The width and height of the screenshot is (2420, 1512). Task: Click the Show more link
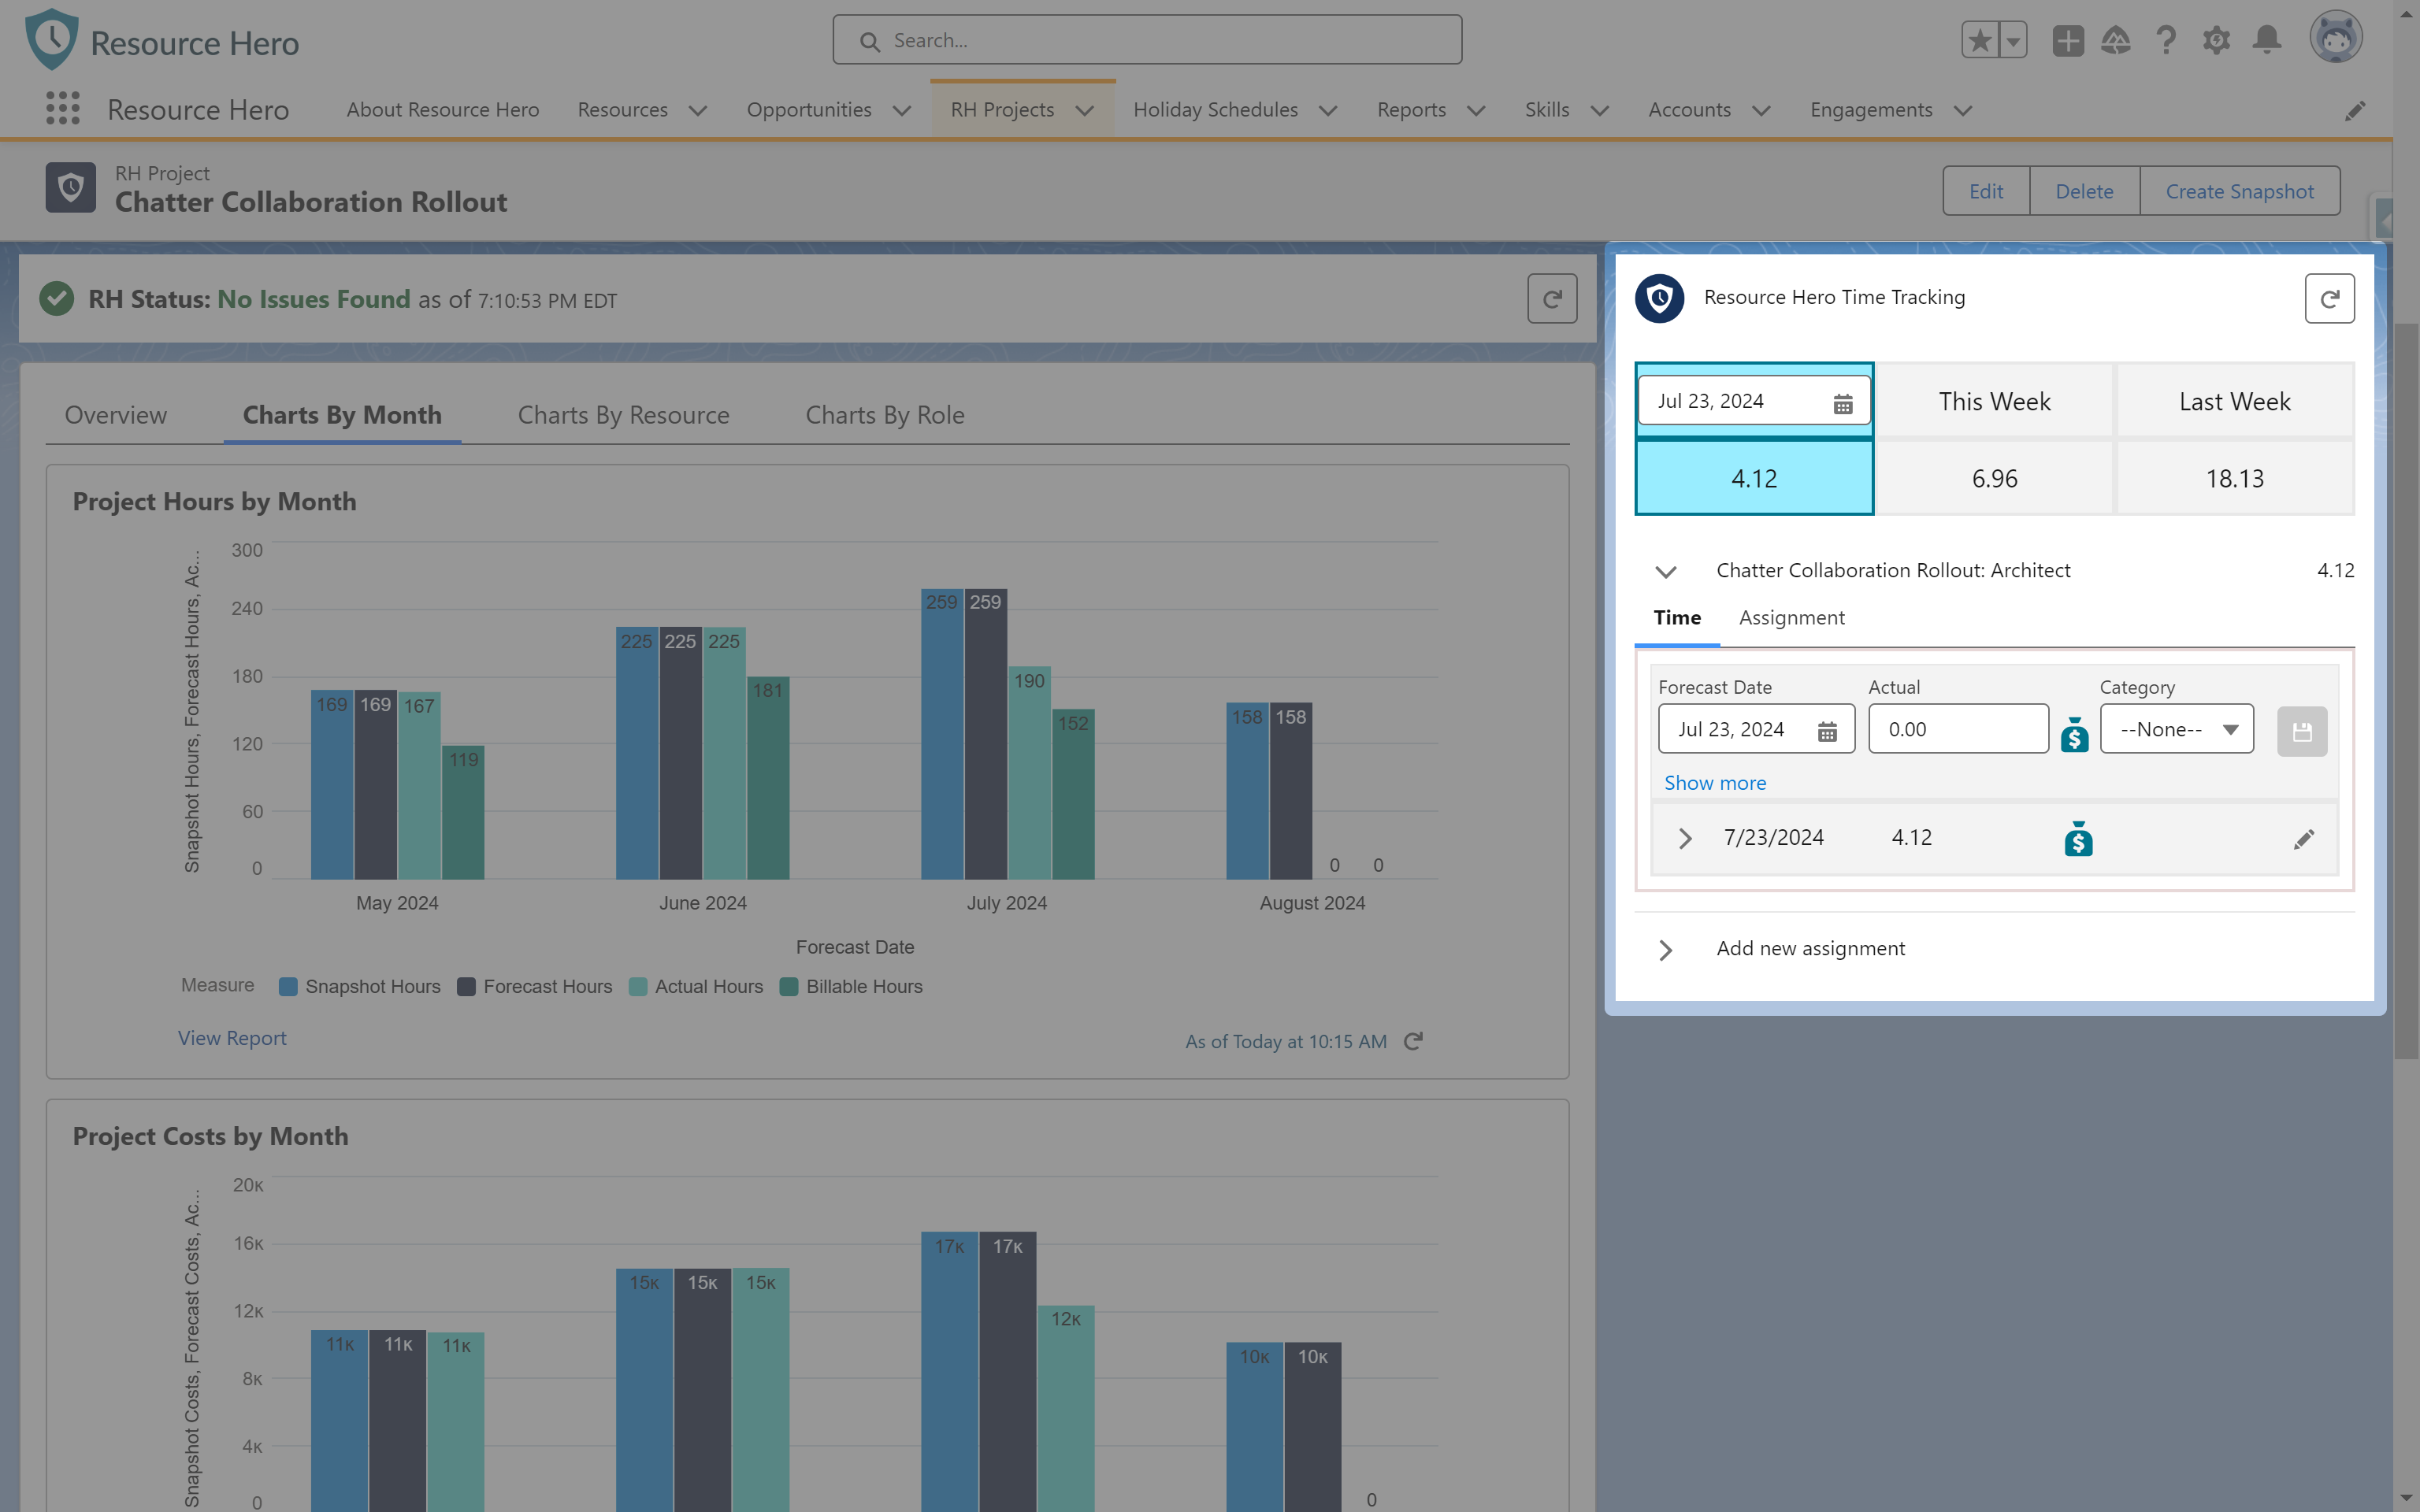(x=1714, y=783)
